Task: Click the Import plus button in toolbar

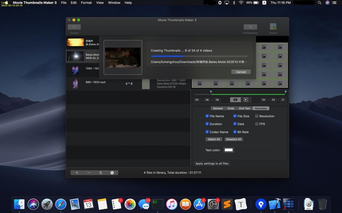Action: click(x=74, y=27)
